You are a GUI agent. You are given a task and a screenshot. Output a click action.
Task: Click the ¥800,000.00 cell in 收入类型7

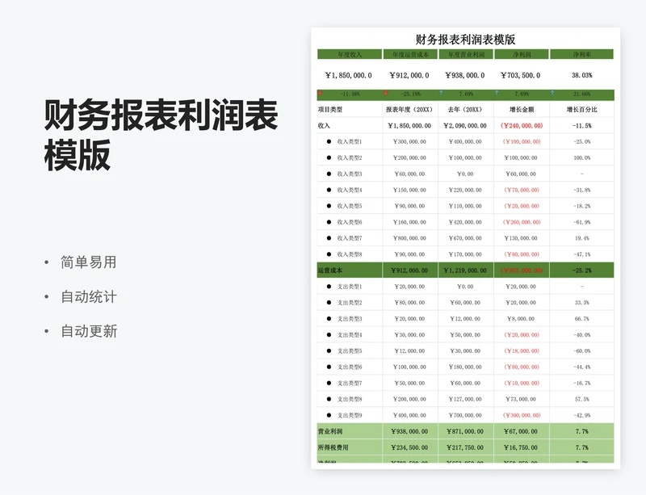(409, 238)
